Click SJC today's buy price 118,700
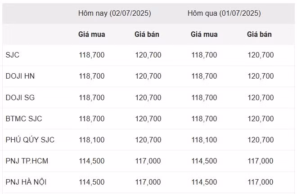 (91, 55)
